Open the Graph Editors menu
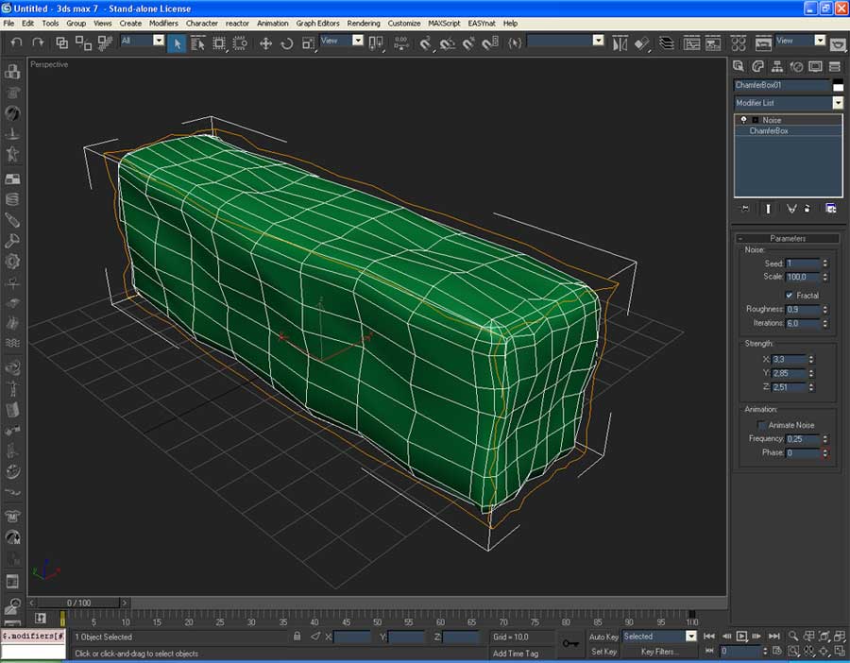The height and width of the screenshot is (663, 850). 317,24
